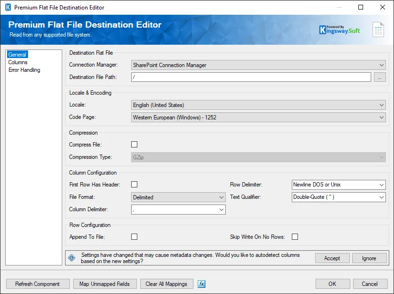Switch to the Columns page
Screen dimensions: 394x294
(x=18, y=62)
